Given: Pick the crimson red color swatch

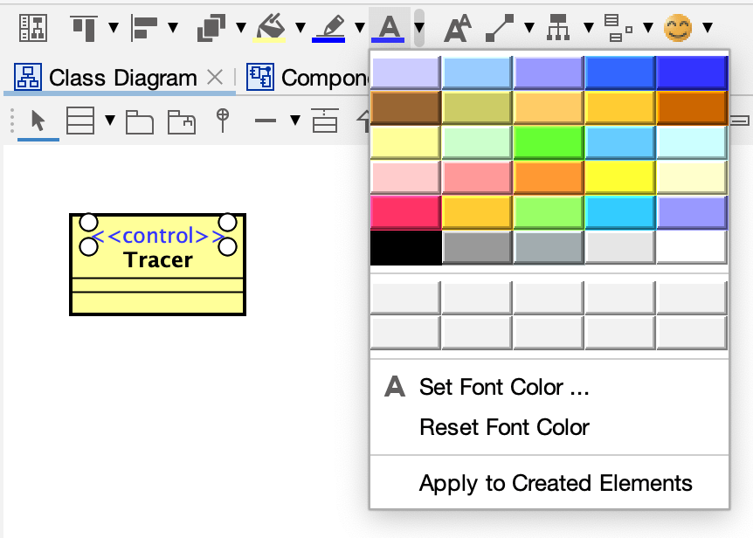Looking at the screenshot, I should click(406, 212).
